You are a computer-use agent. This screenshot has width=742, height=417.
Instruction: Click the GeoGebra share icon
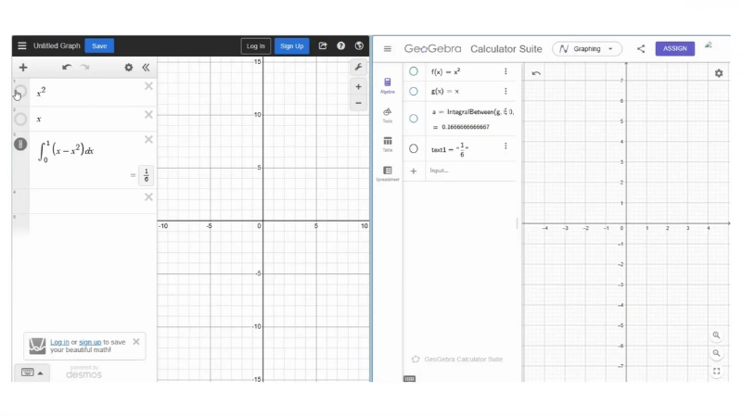(641, 49)
